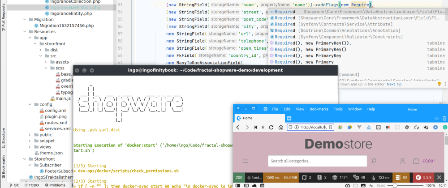Viewport: 448px width, 188px height.
Task: Click the content blocker shield icon
Action: tap(290, 127)
